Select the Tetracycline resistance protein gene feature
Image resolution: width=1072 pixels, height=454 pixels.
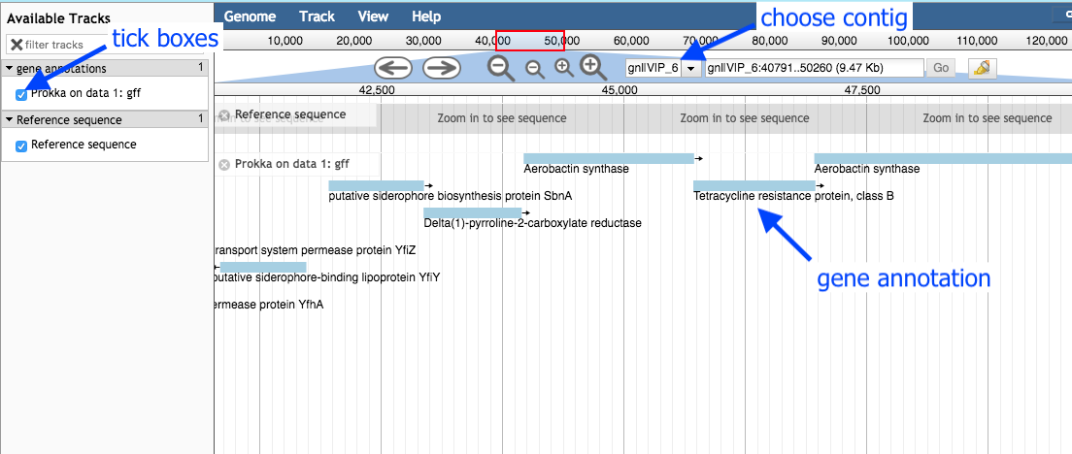pyautogui.click(x=754, y=185)
